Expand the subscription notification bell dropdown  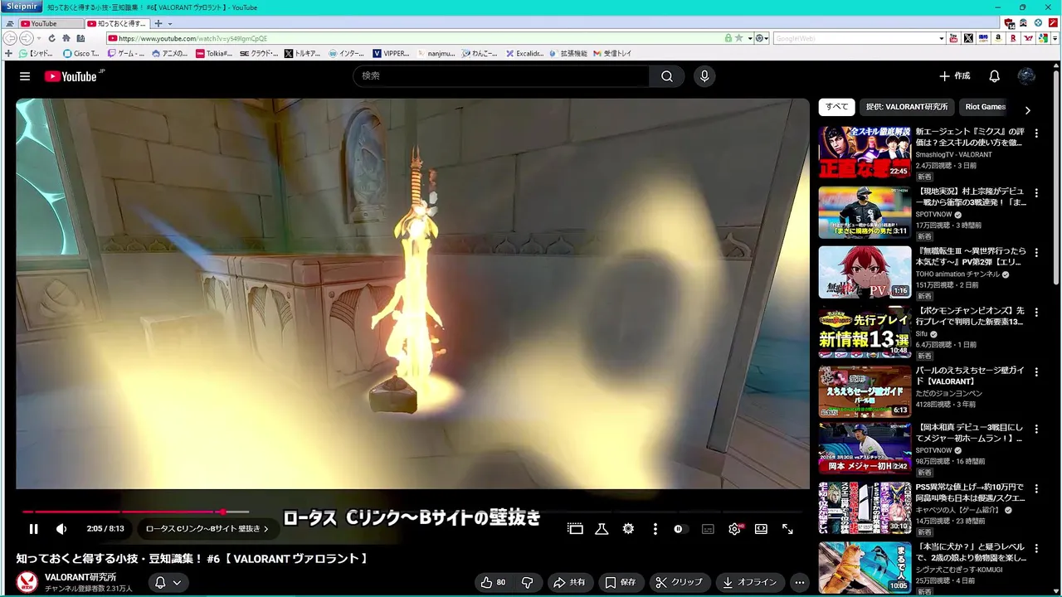[167, 583]
